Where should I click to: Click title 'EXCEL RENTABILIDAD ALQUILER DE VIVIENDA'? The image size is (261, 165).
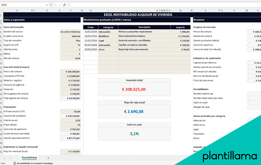[x=138, y=15]
